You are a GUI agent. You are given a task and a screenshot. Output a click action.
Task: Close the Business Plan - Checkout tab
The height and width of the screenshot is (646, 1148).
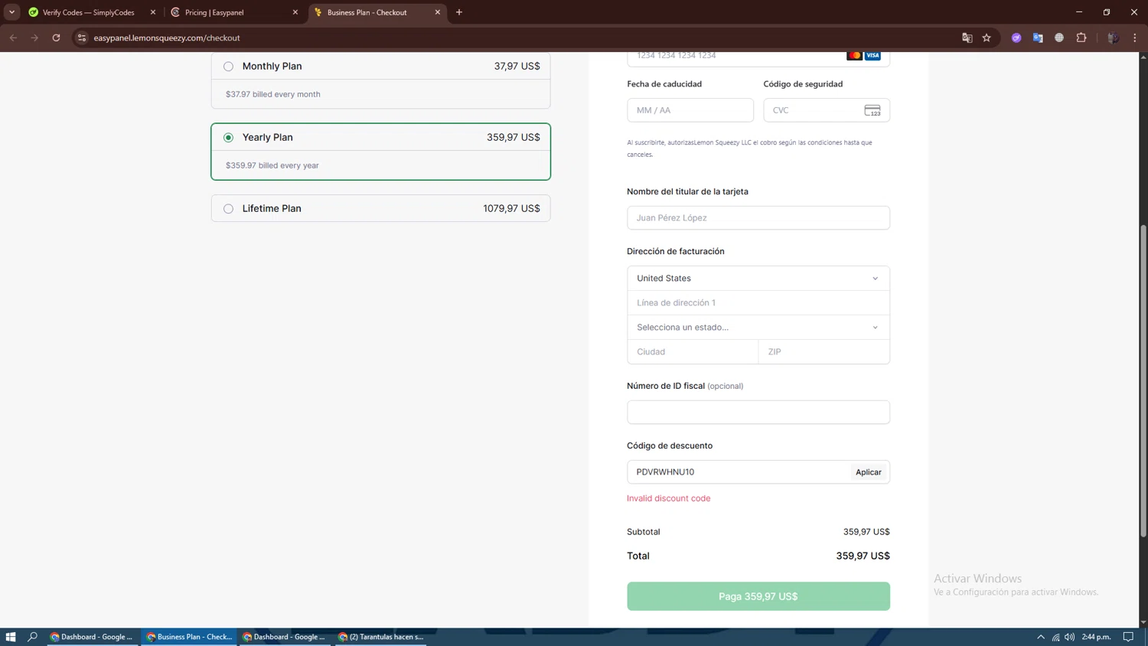[x=438, y=12]
